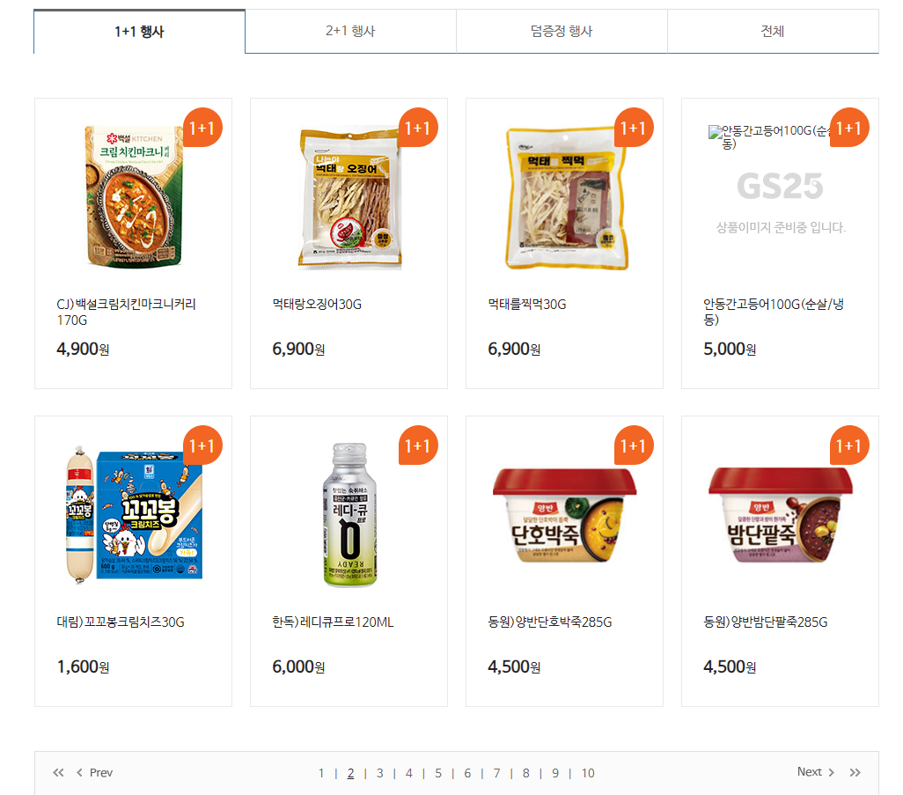Switch to the 덤증정 행사 tab
903x795 pixels.
(562, 31)
